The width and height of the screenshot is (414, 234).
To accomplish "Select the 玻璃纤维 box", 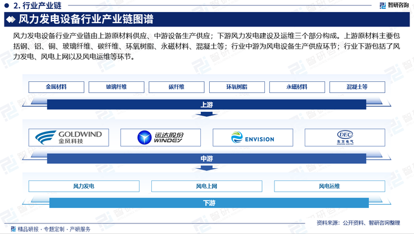I will [116, 87].
